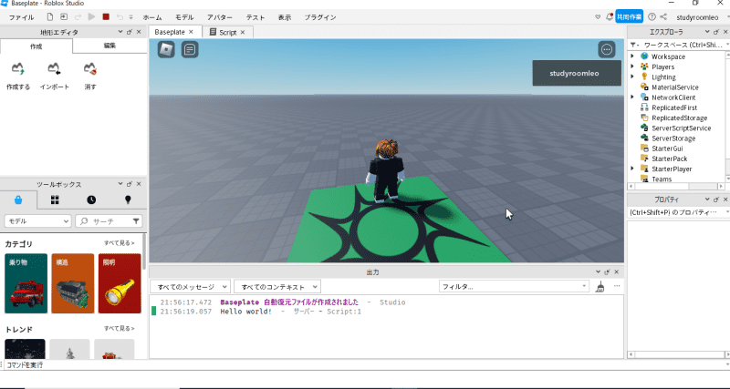Viewport: 730px width, 389px height.
Task: Close the Script tab
Action: coord(243,33)
